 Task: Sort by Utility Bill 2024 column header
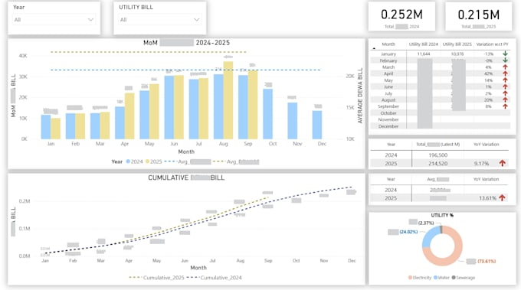pyautogui.click(x=423, y=44)
